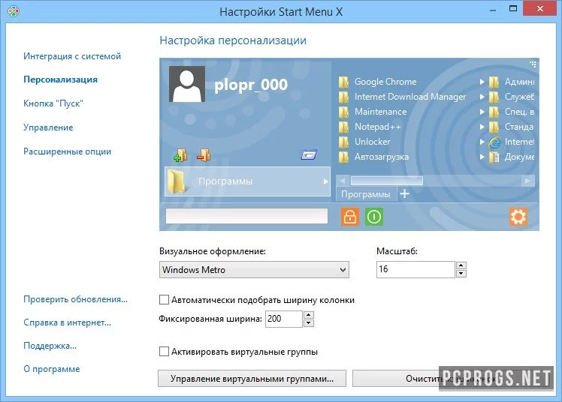Click Управление виртуальными группами button
Viewport: 562px width, 402px height.
252,379
